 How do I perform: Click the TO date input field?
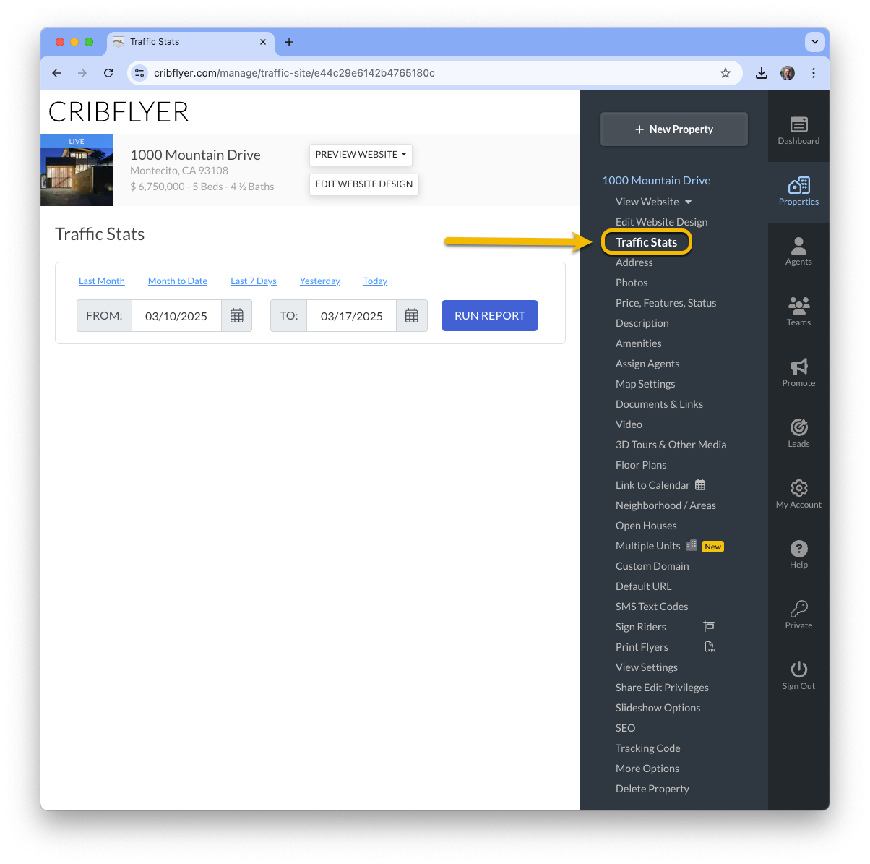click(x=352, y=316)
